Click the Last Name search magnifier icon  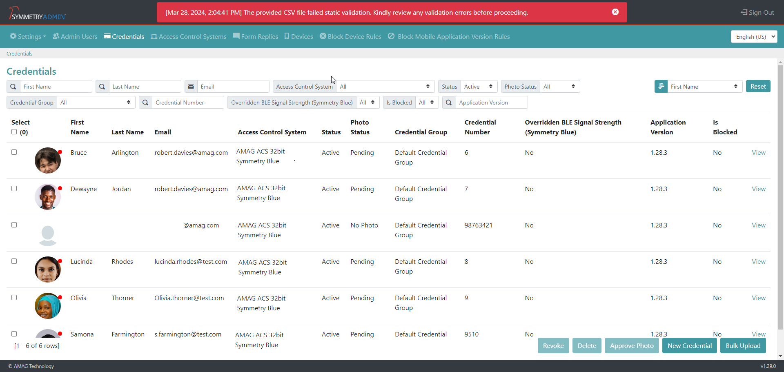coord(102,87)
